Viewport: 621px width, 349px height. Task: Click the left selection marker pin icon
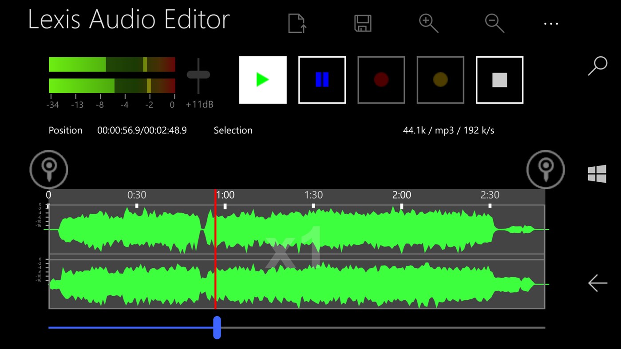(49, 169)
